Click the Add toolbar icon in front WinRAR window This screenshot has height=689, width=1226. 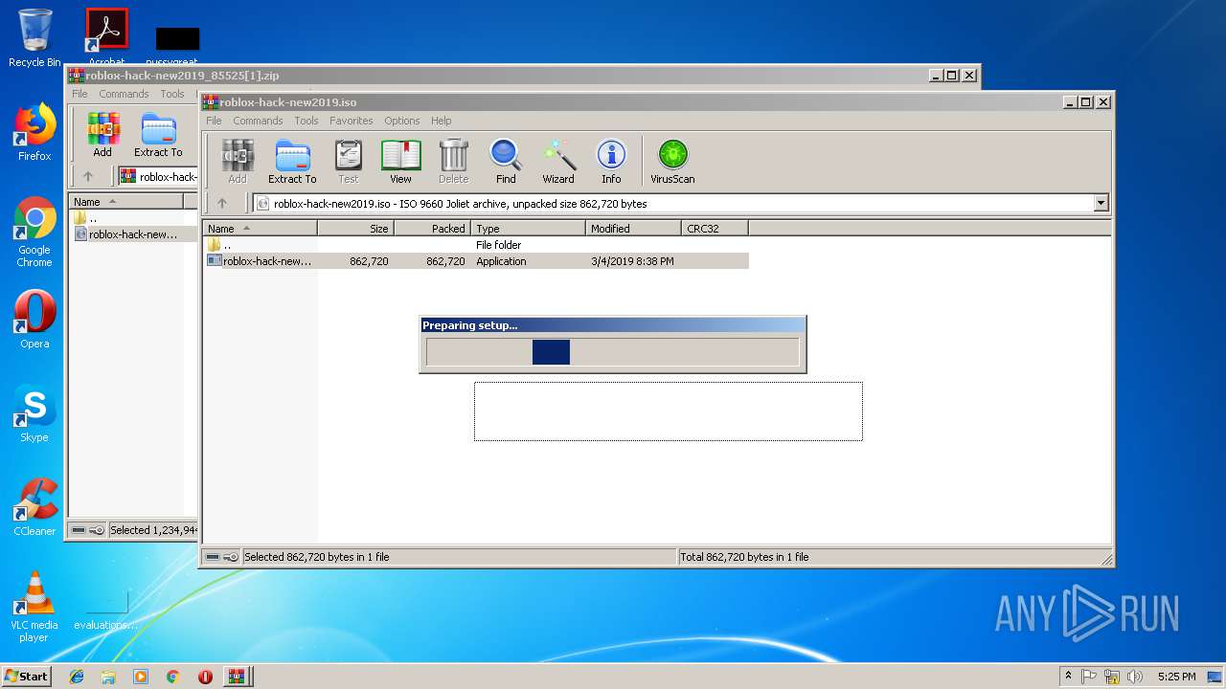click(237, 161)
